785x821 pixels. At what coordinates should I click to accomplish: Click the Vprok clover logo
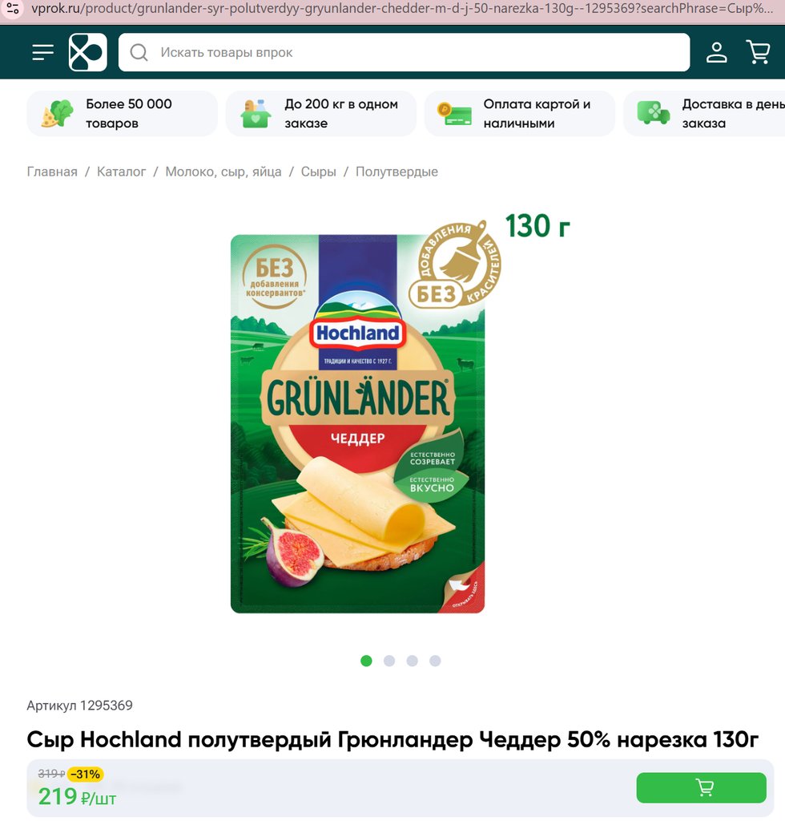[x=88, y=52]
